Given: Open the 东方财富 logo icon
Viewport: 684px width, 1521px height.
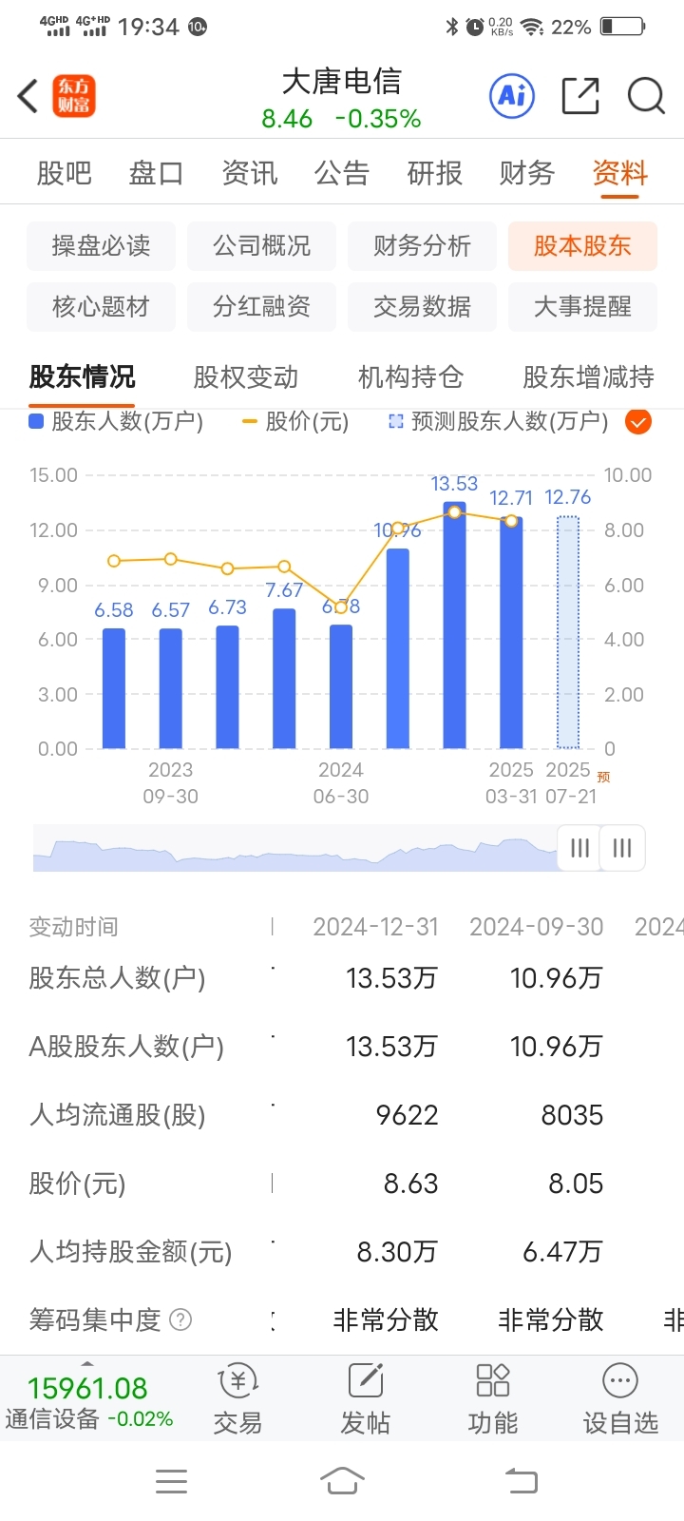Looking at the screenshot, I should click(x=74, y=96).
